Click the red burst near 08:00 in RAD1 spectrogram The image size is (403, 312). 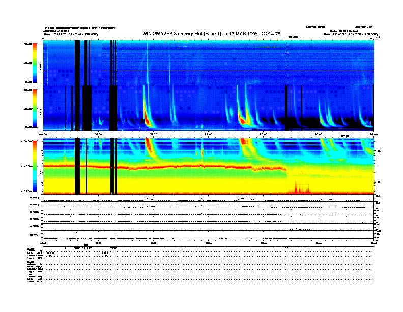(x=147, y=120)
